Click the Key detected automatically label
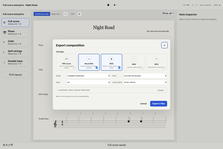Screen dimensions: 223x149 (158, 31)
